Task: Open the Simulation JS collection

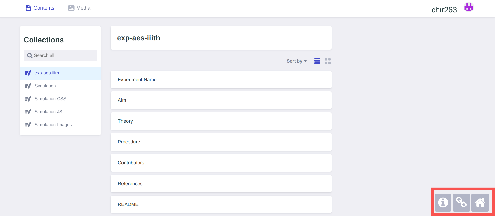Action: 60,112
